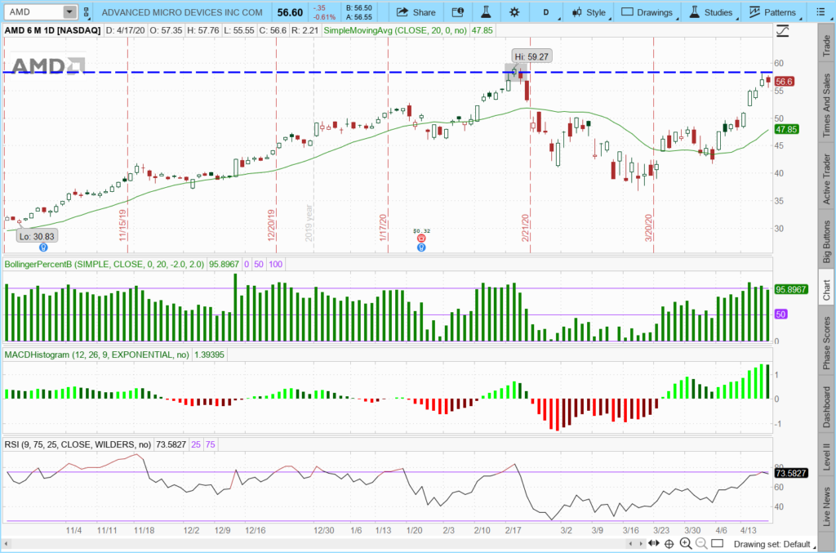
Task: Open the Level II side tab
Action: 826,457
